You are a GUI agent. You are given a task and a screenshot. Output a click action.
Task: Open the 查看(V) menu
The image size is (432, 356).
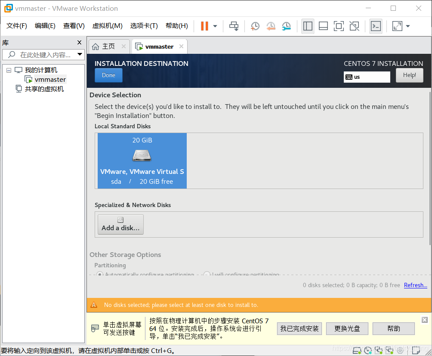tap(74, 26)
